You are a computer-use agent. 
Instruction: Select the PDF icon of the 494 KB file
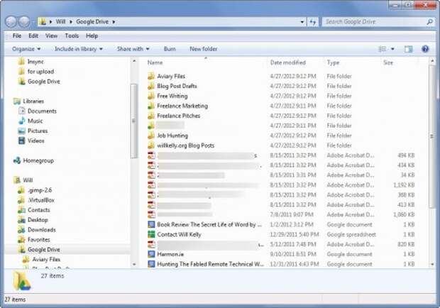[x=151, y=155]
